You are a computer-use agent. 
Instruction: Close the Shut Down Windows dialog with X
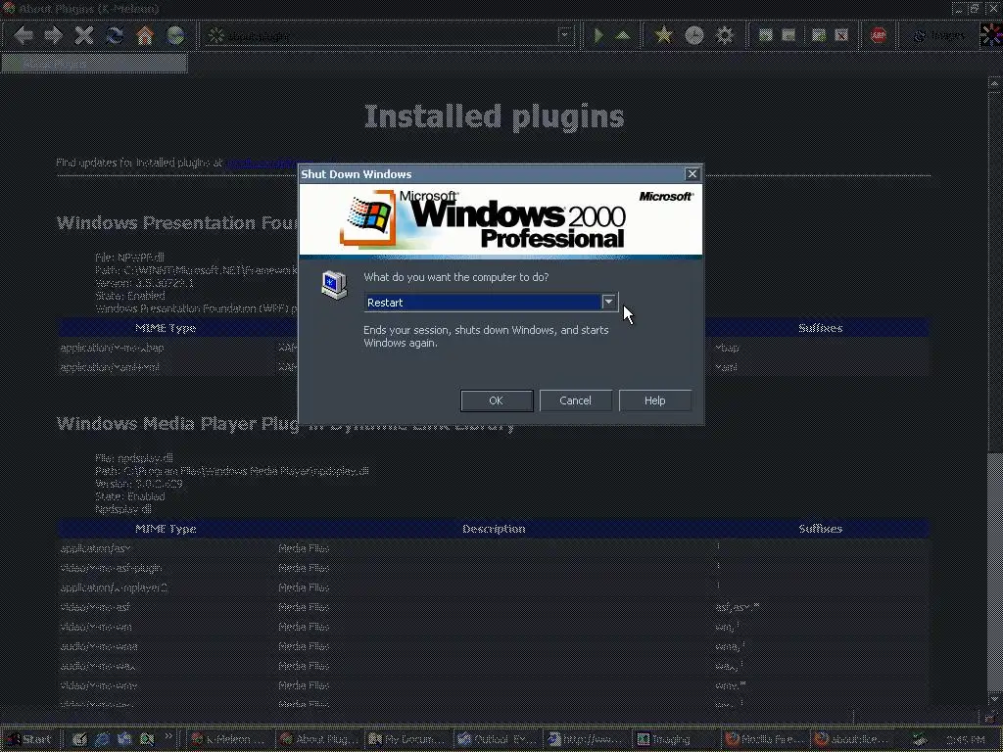pyautogui.click(x=693, y=174)
